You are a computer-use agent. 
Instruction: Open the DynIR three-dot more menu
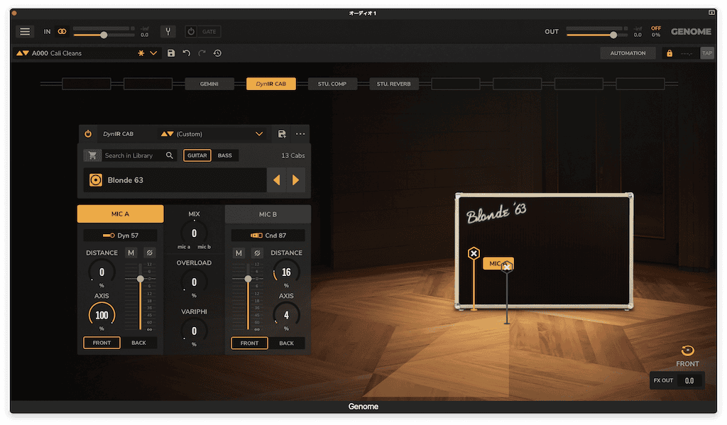[300, 134]
